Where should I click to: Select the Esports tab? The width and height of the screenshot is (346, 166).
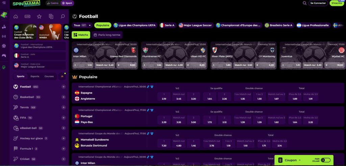click(x=35, y=76)
